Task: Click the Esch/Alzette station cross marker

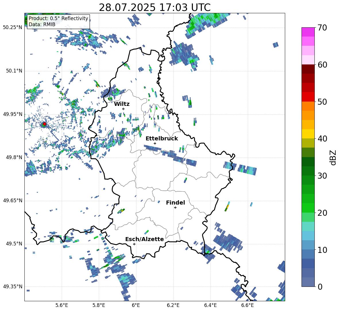Action: pyautogui.click(x=134, y=244)
